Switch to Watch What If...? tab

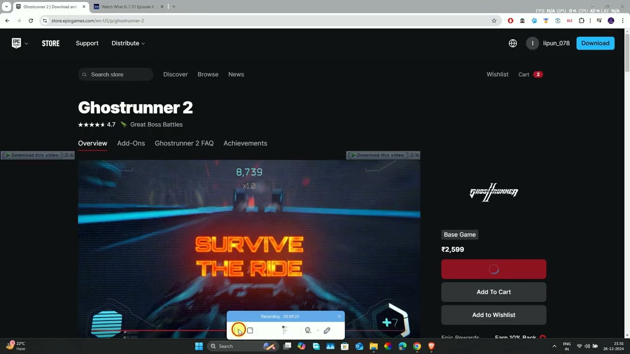(x=127, y=7)
